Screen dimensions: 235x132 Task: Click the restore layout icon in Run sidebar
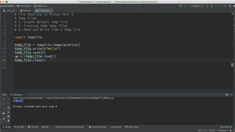point(4,113)
